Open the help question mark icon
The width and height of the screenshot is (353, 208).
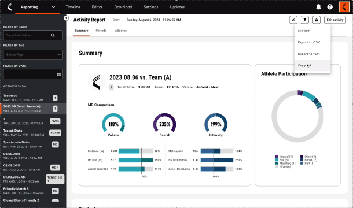point(330,7)
